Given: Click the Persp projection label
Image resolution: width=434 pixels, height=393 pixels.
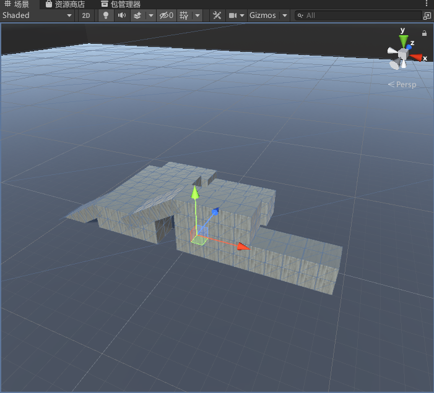Looking at the screenshot, I should click(402, 84).
